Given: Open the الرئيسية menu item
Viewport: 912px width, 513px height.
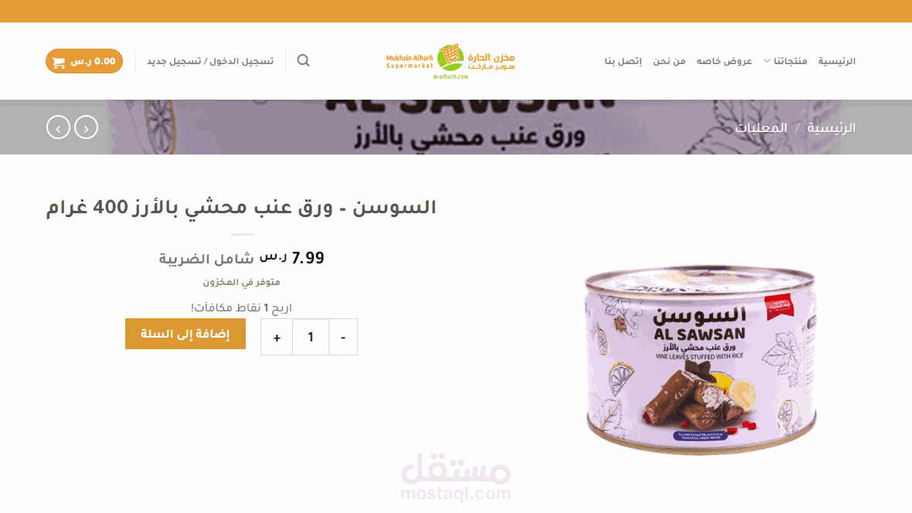Looking at the screenshot, I should click(836, 61).
